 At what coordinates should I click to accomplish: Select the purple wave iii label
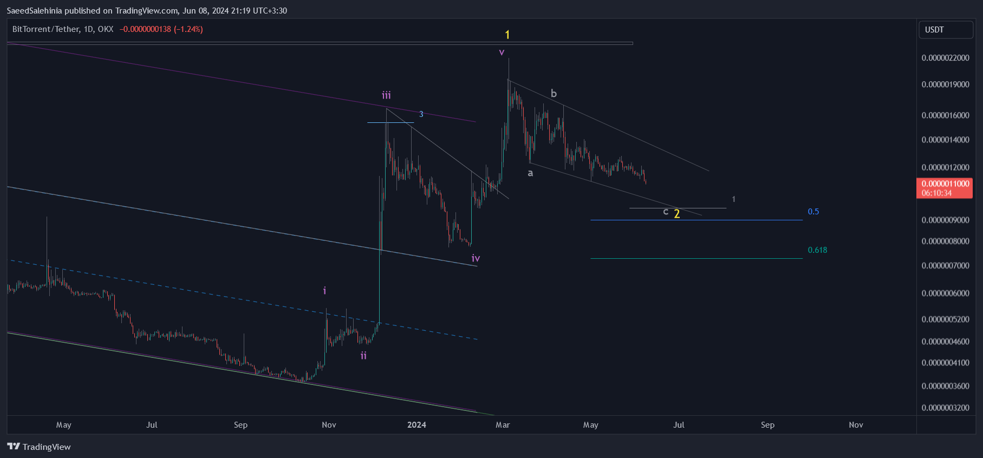pos(386,95)
